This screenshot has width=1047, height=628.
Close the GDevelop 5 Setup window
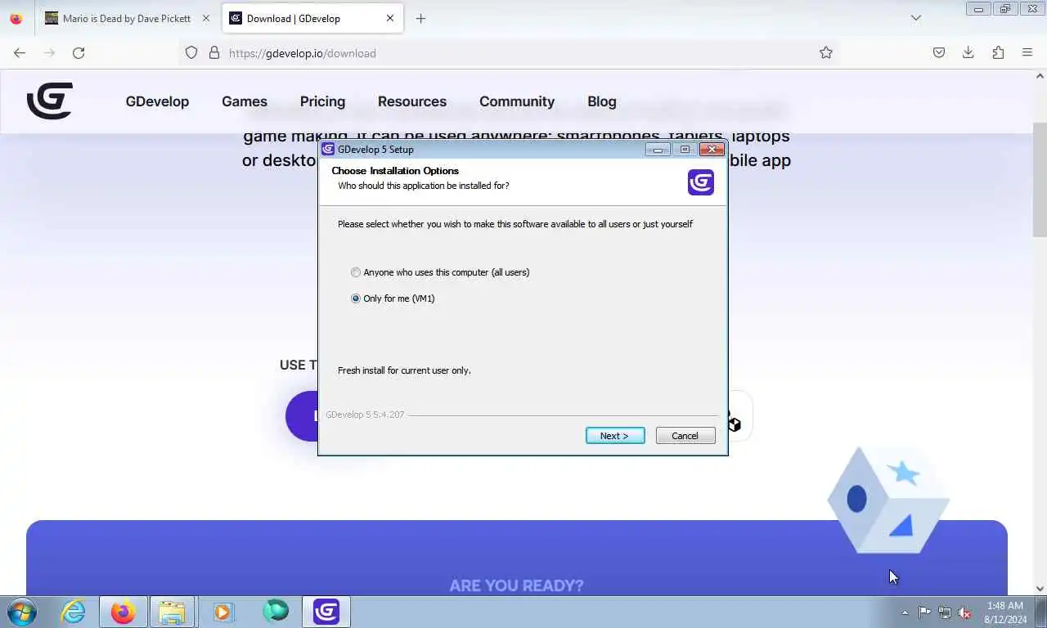712,149
